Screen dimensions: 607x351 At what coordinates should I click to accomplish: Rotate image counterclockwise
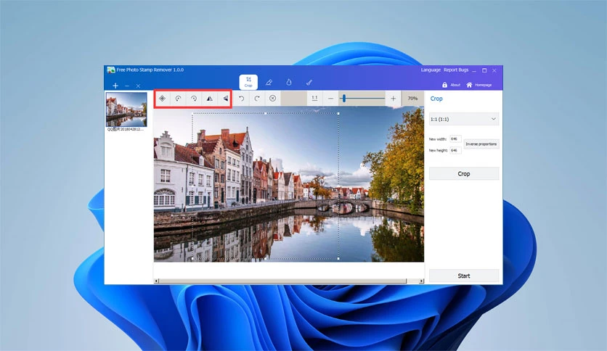coord(178,99)
